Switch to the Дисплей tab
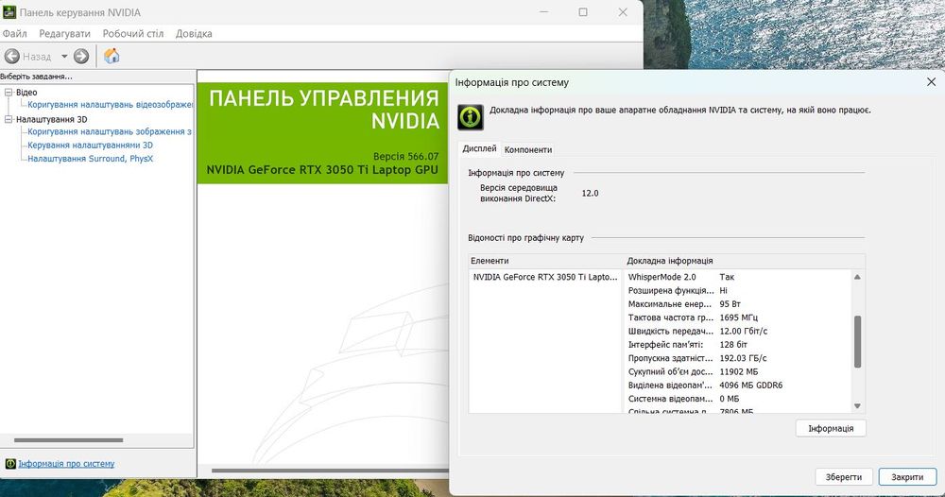Image resolution: width=945 pixels, height=497 pixels. 479,148
